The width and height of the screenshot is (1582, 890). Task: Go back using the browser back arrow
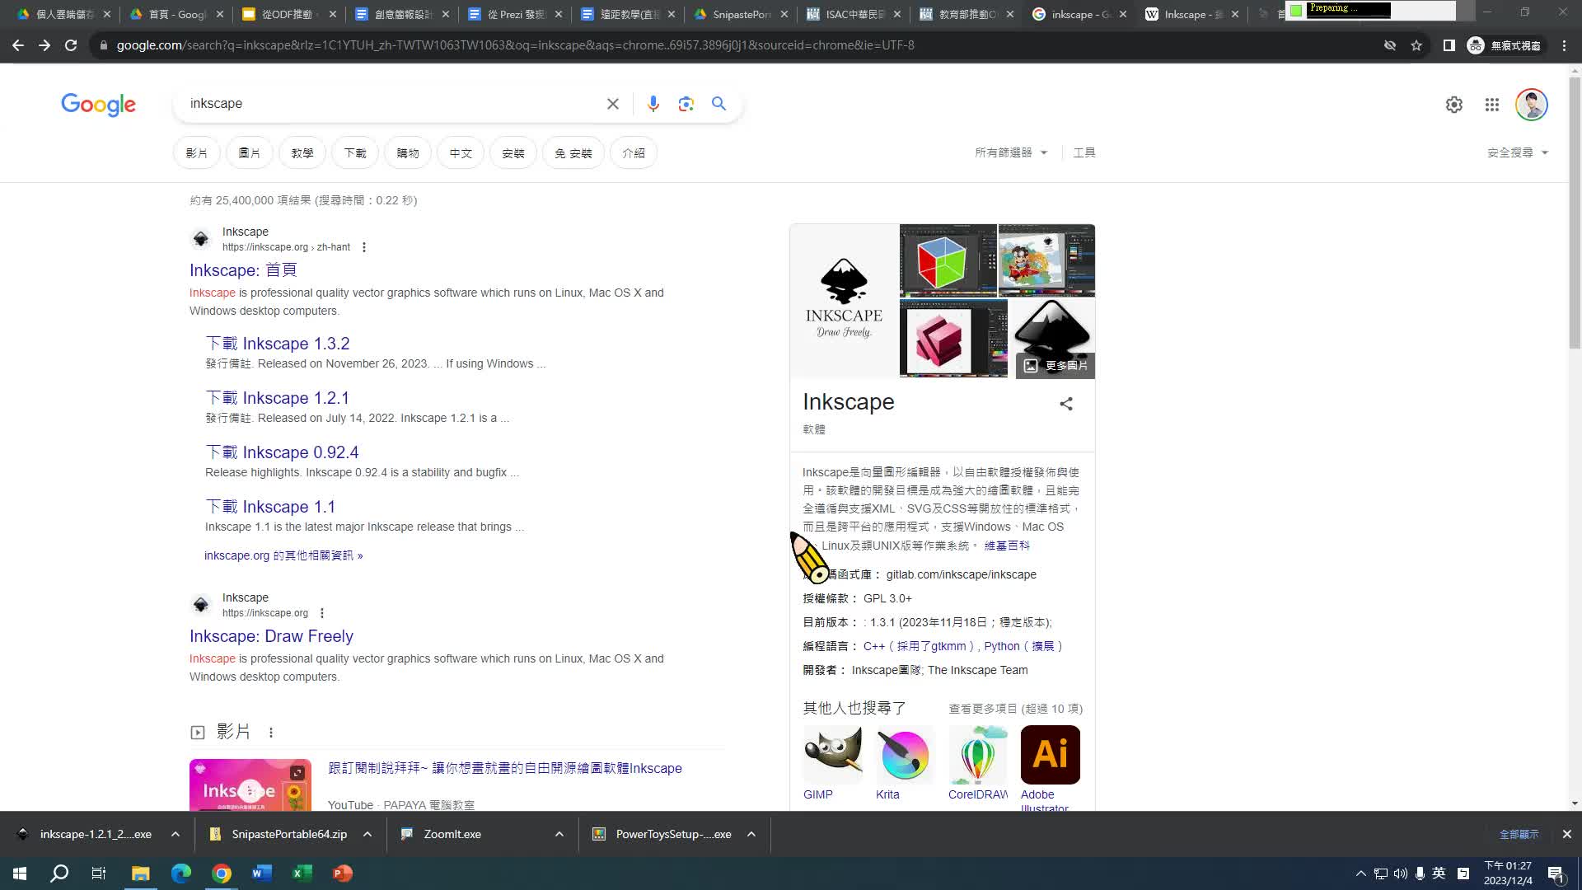(x=18, y=45)
